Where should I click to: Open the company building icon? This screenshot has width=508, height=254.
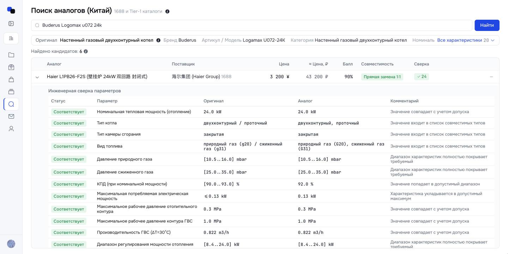(x=11, y=38)
